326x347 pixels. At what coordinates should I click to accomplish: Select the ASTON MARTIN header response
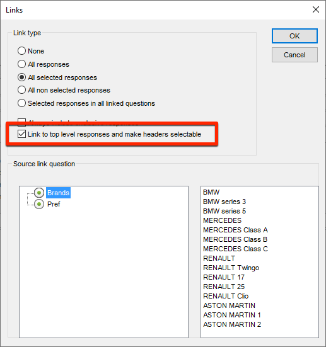pyautogui.click(x=229, y=305)
